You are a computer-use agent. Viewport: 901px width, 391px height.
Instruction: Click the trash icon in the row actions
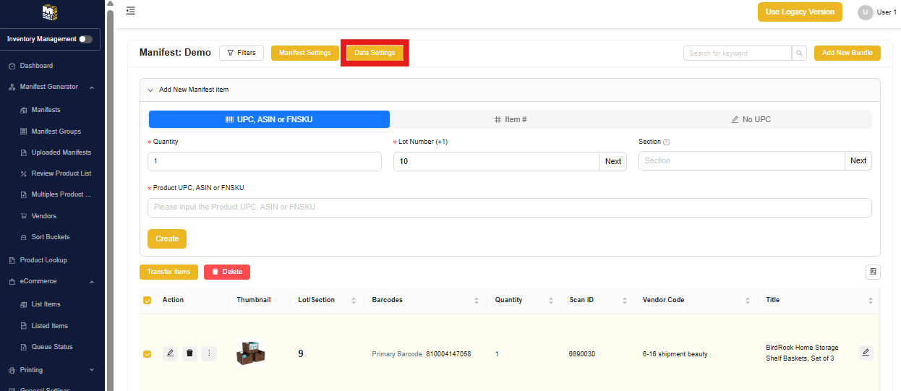click(x=189, y=353)
